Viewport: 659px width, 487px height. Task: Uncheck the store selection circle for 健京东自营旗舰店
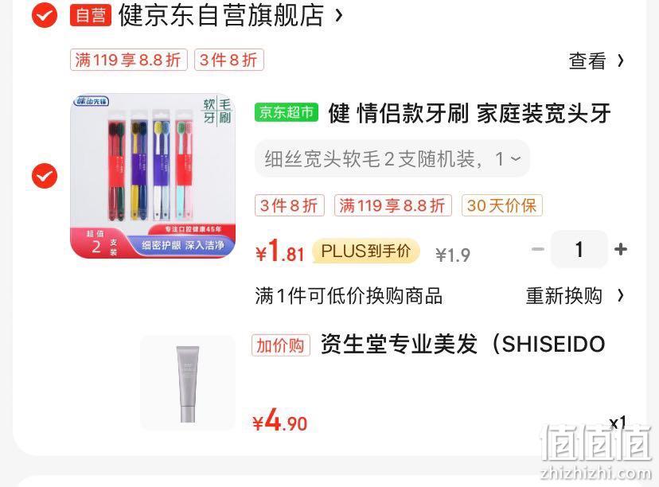(45, 16)
